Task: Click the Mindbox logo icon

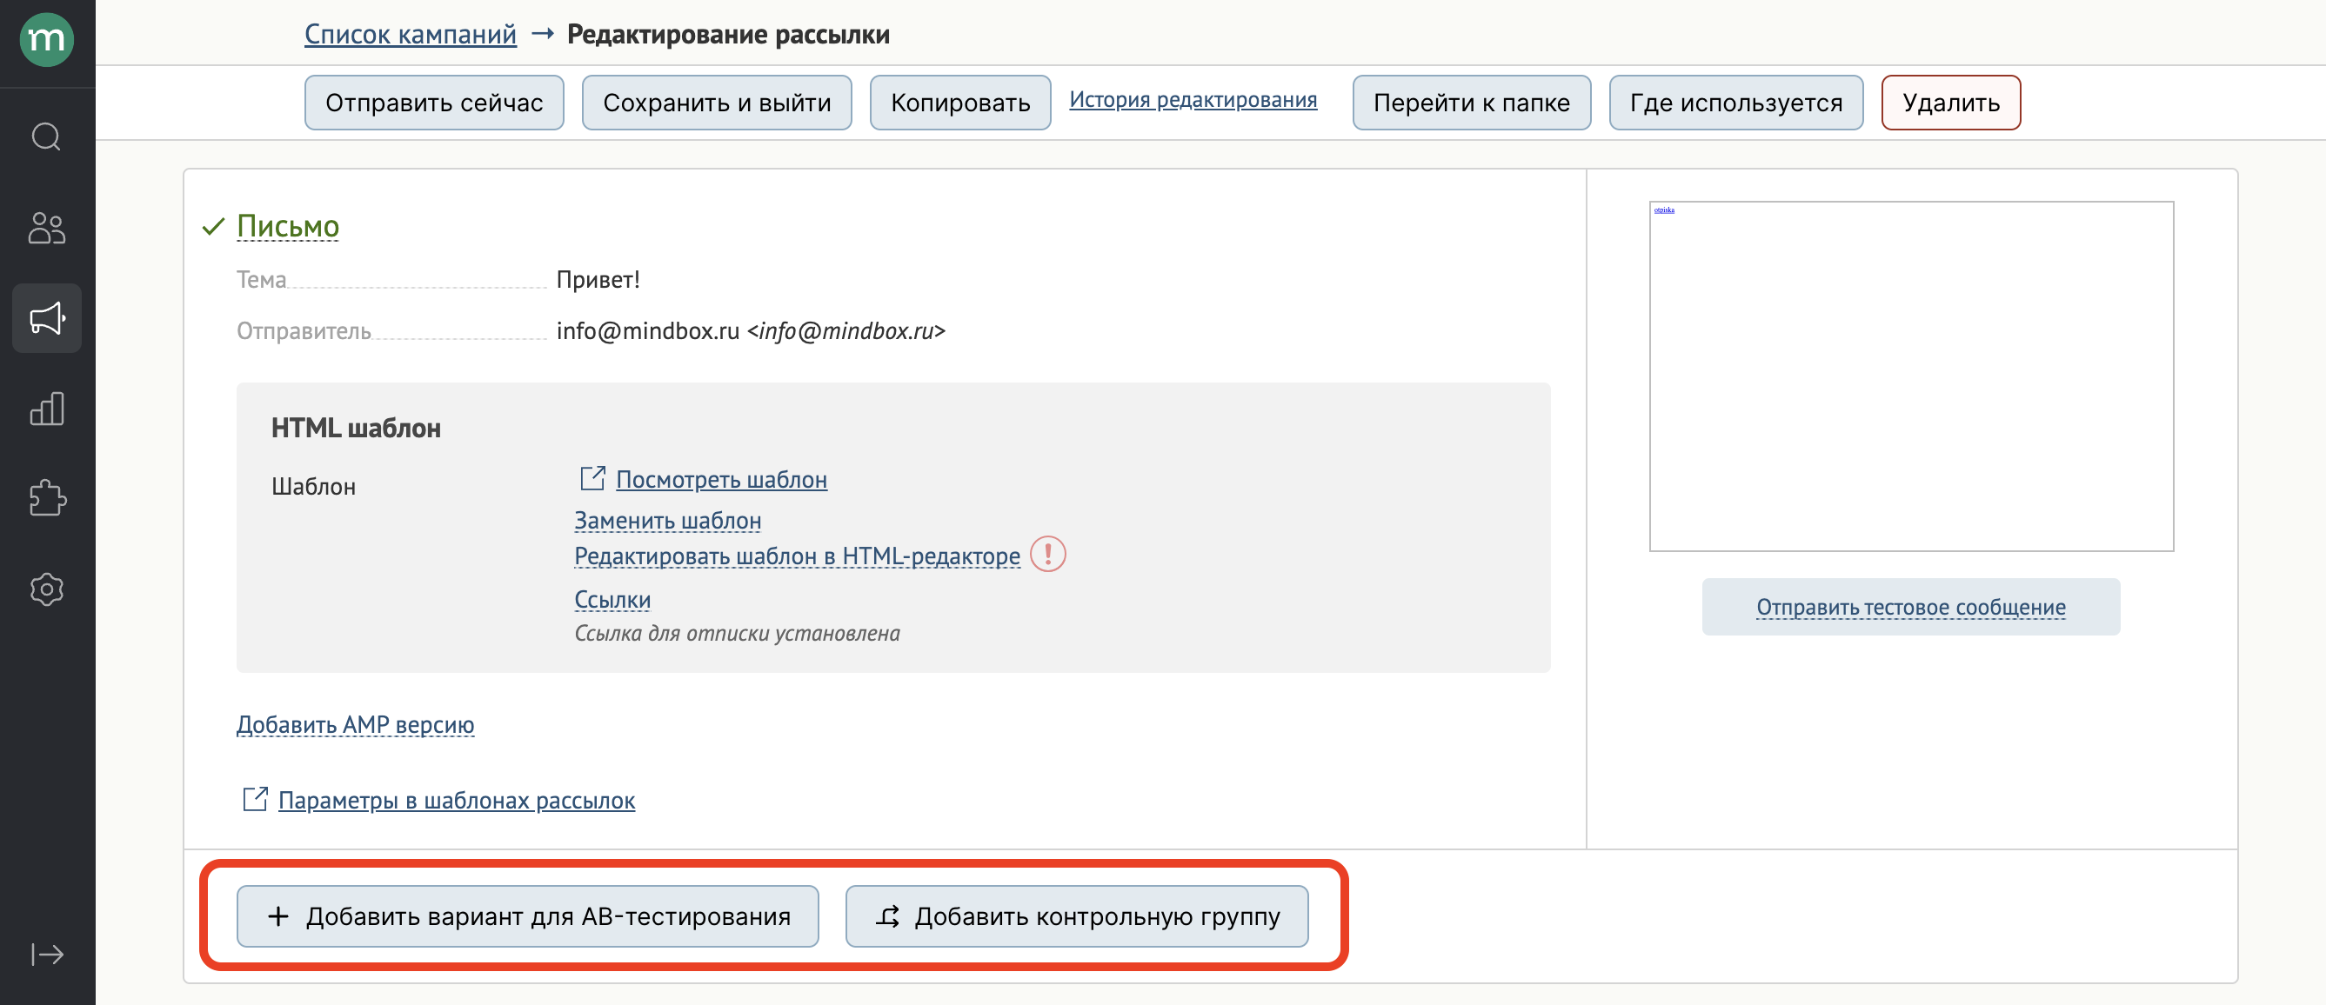Action: 47,40
